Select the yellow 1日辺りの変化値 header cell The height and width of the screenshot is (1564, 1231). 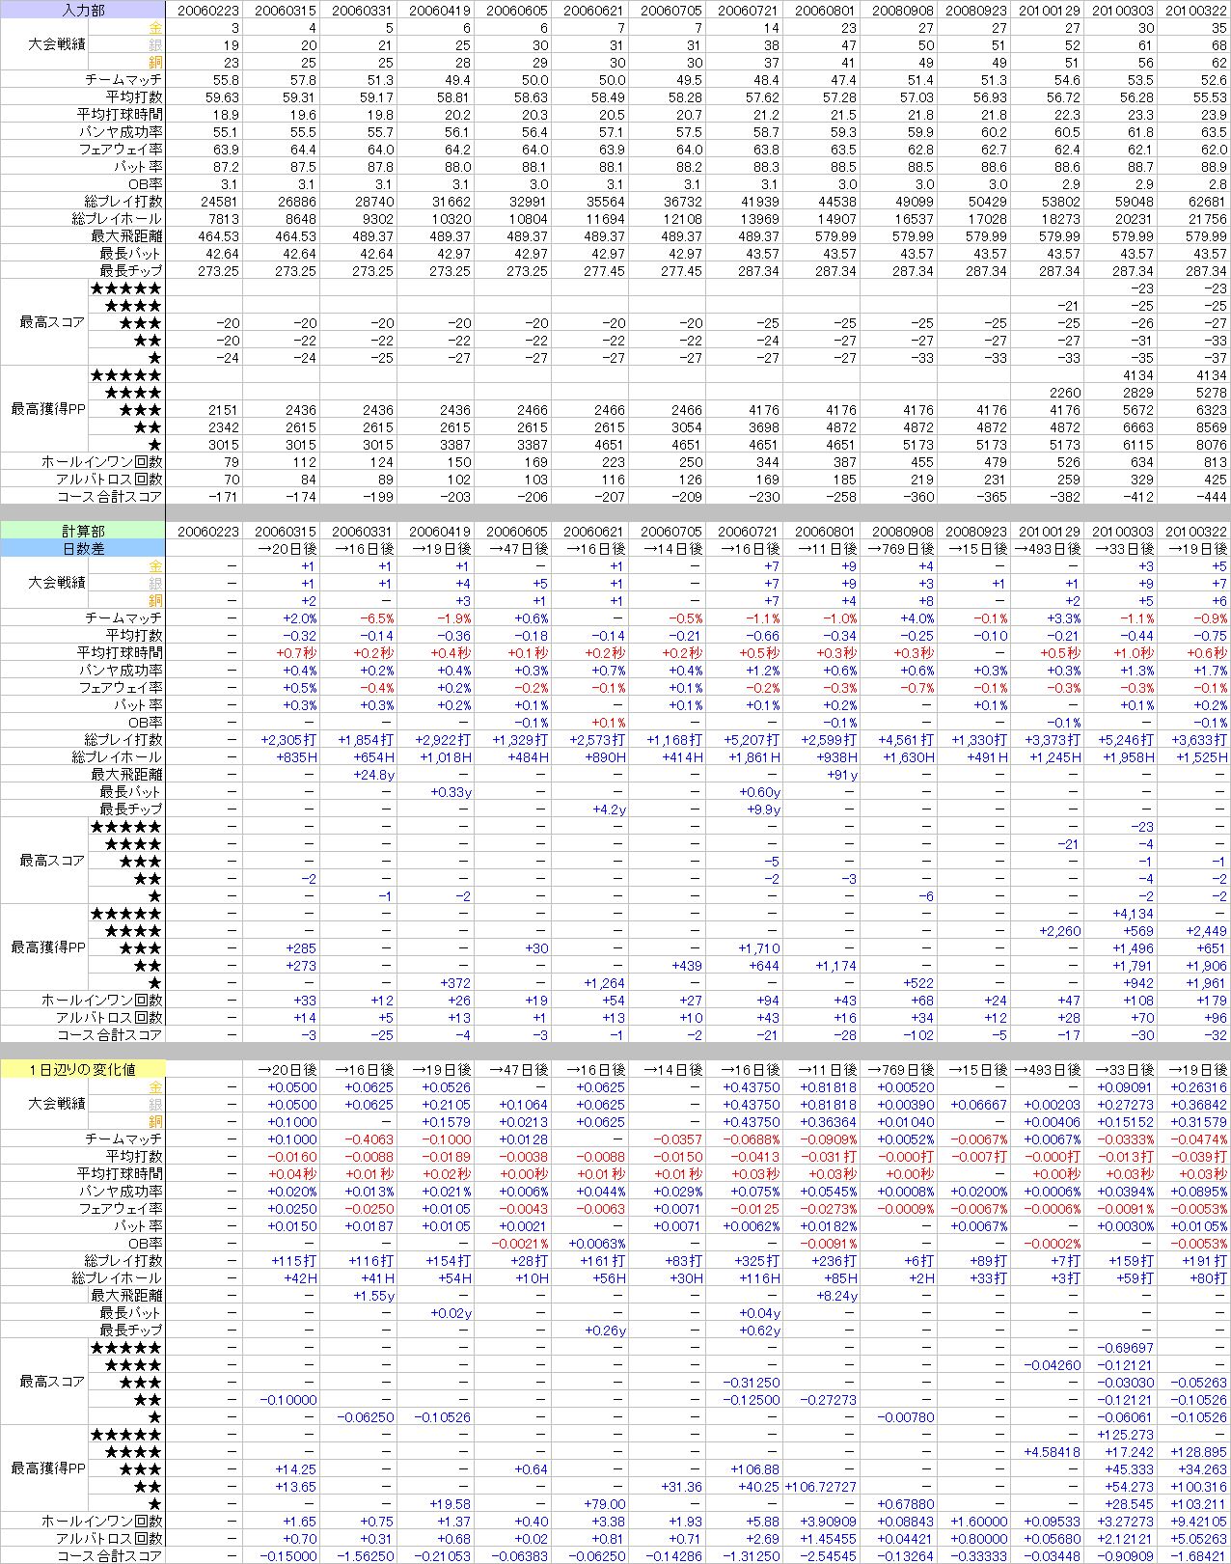pyautogui.click(x=83, y=1070)
